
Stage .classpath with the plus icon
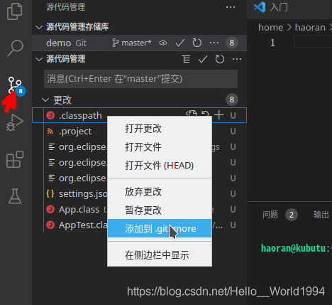click(x=219, y=115)
